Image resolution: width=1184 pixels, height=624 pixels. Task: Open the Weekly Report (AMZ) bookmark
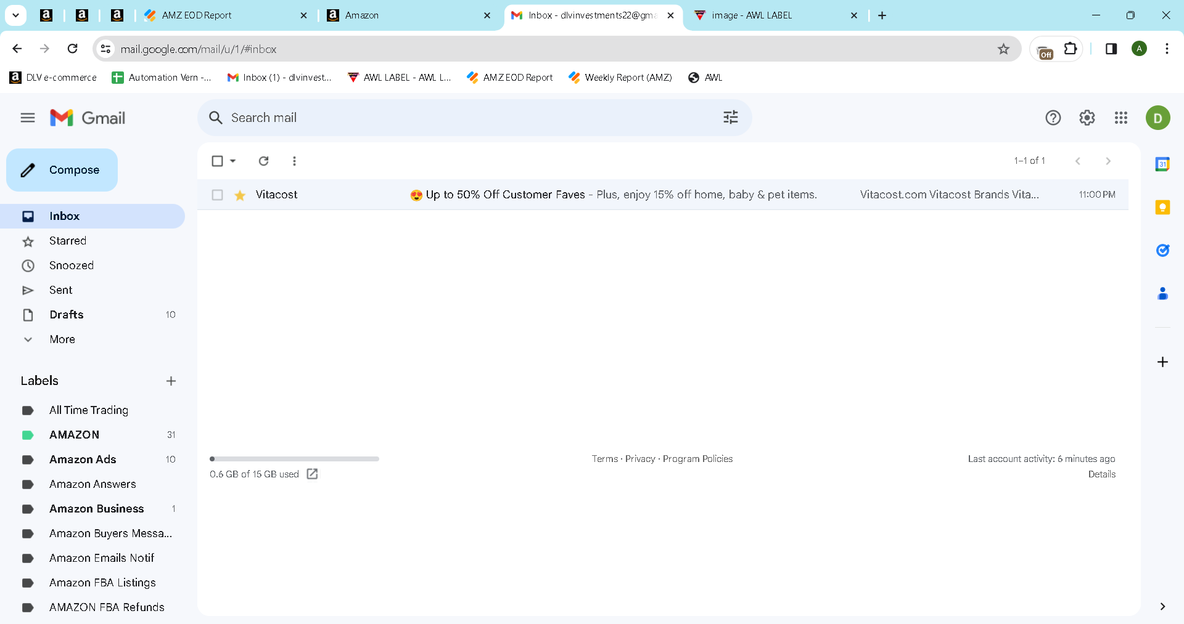(620, 78)
